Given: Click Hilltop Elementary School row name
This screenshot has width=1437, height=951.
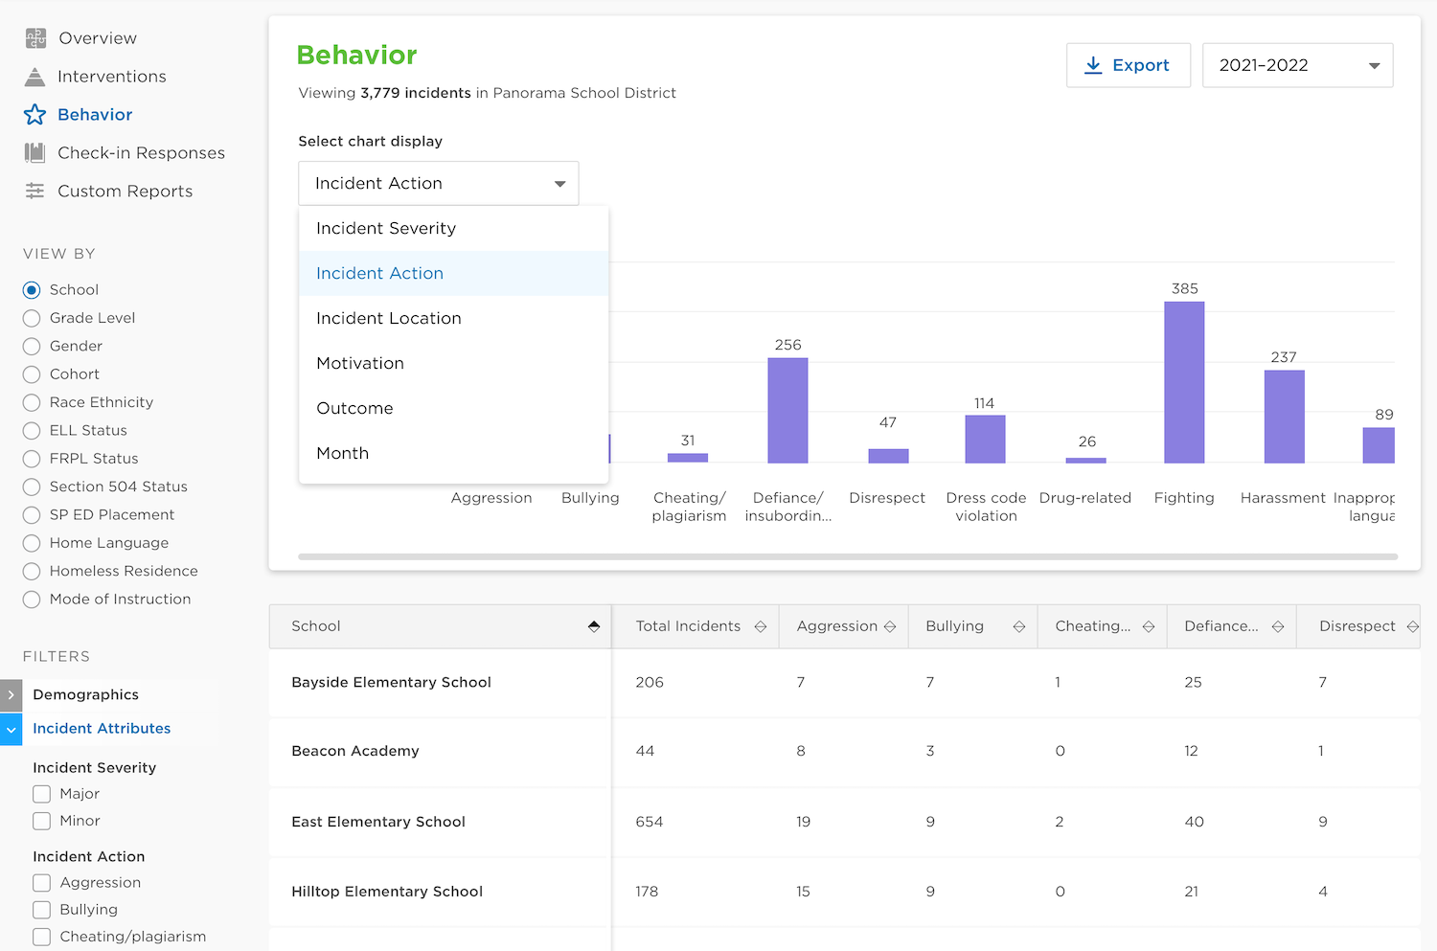Looking at the screenshot, I should tap(387, 892).
